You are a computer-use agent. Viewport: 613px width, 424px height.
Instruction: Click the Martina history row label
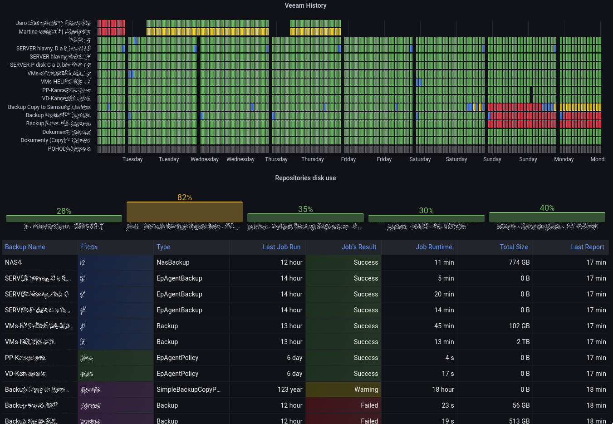[x=54, y=32]
